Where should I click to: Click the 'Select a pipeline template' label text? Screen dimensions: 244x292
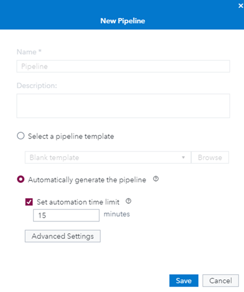[71, 136]
